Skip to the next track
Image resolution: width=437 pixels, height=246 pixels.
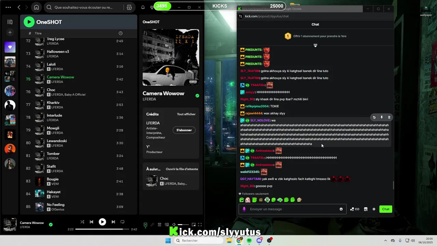tap(113, 222)
